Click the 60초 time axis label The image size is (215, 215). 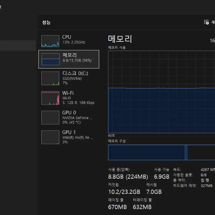(112, 135)
